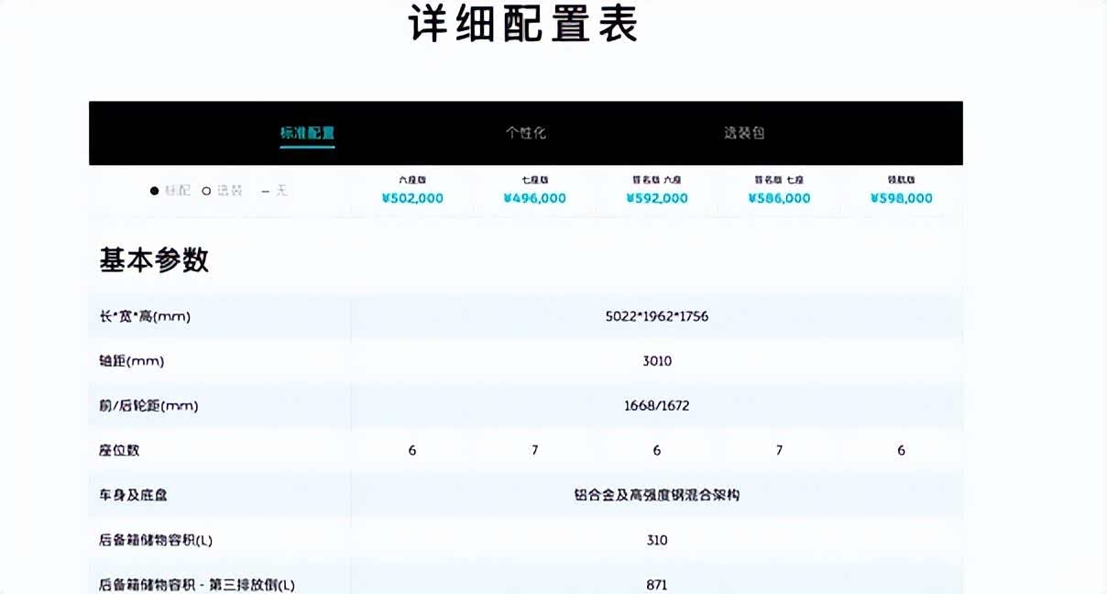Click the 基本参数 section heading
The height and width of the screenshot is (594, 1107).
(x=154, y=260)
